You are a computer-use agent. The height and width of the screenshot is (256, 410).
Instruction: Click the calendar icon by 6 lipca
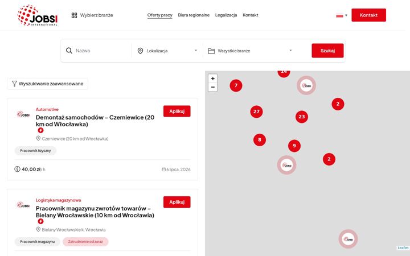pos(163,170)
